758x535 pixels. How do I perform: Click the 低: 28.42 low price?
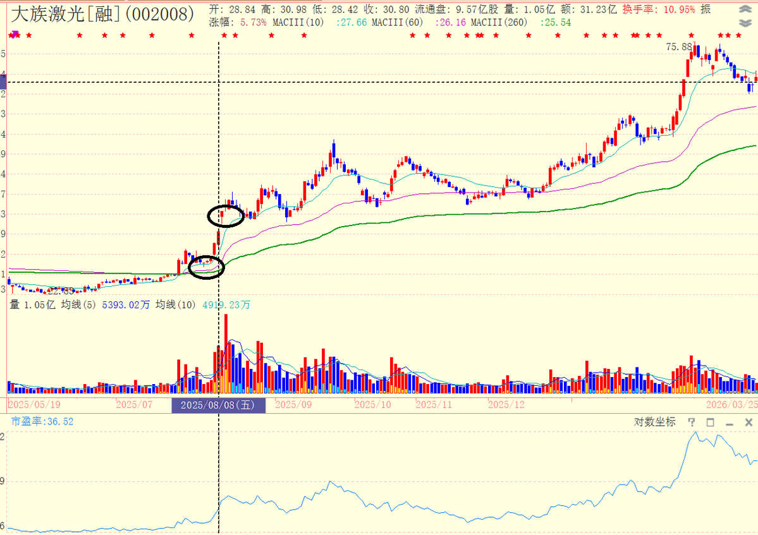point(335,9)
